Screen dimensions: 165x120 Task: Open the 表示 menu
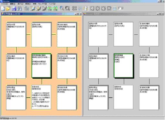point(20,4)
